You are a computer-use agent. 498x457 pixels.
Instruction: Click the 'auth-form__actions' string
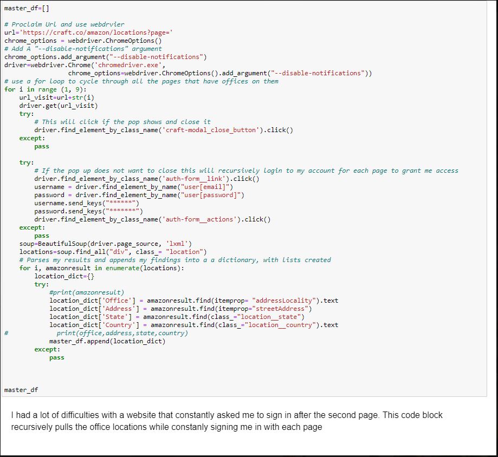(202, 219)
